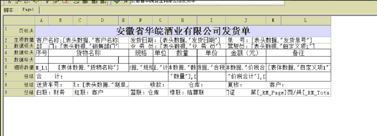Click the title cell 安徽省华皖酒业有限公司发货单
The width and height of the screenshot is (377, 136).
(x=183, y=31)
